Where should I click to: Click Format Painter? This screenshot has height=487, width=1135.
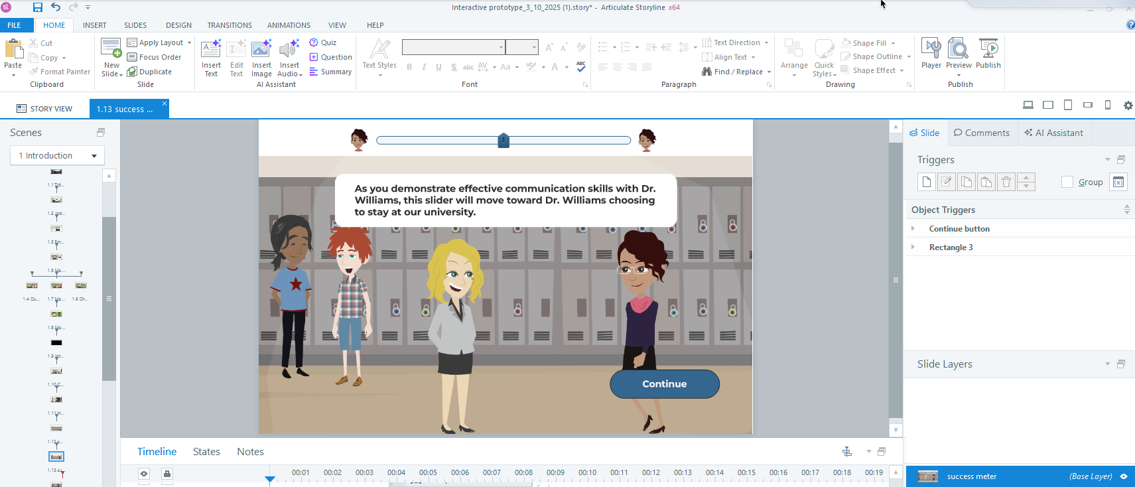click(x=60, y=72)
